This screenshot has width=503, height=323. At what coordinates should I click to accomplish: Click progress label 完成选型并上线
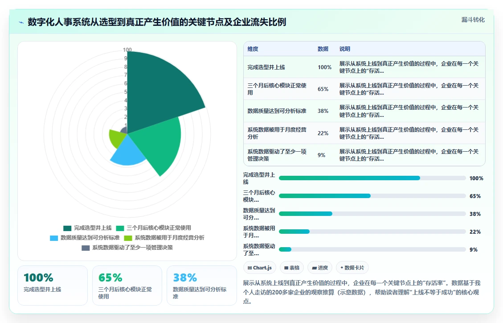(x=259, y=178)
